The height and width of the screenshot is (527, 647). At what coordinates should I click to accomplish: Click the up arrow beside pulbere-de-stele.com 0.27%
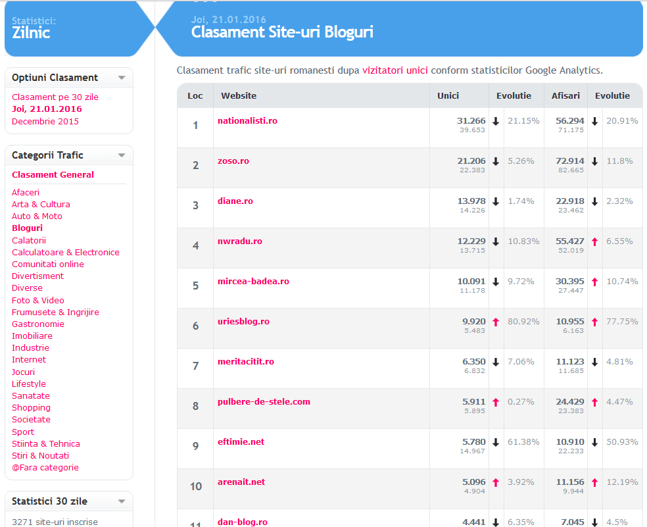point(496,402)
